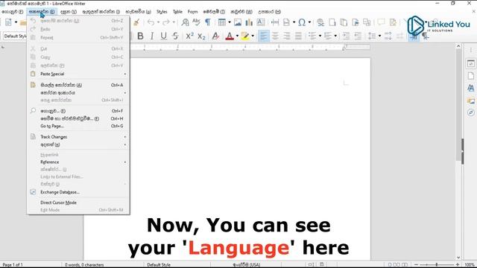Apply the yellow highlighting color button
Image resolution: width=477 pixels, height=268 pixels.
245,36
